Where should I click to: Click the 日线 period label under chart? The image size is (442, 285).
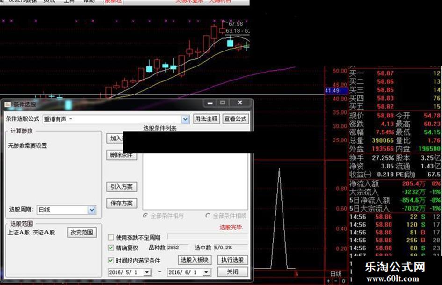336,273
